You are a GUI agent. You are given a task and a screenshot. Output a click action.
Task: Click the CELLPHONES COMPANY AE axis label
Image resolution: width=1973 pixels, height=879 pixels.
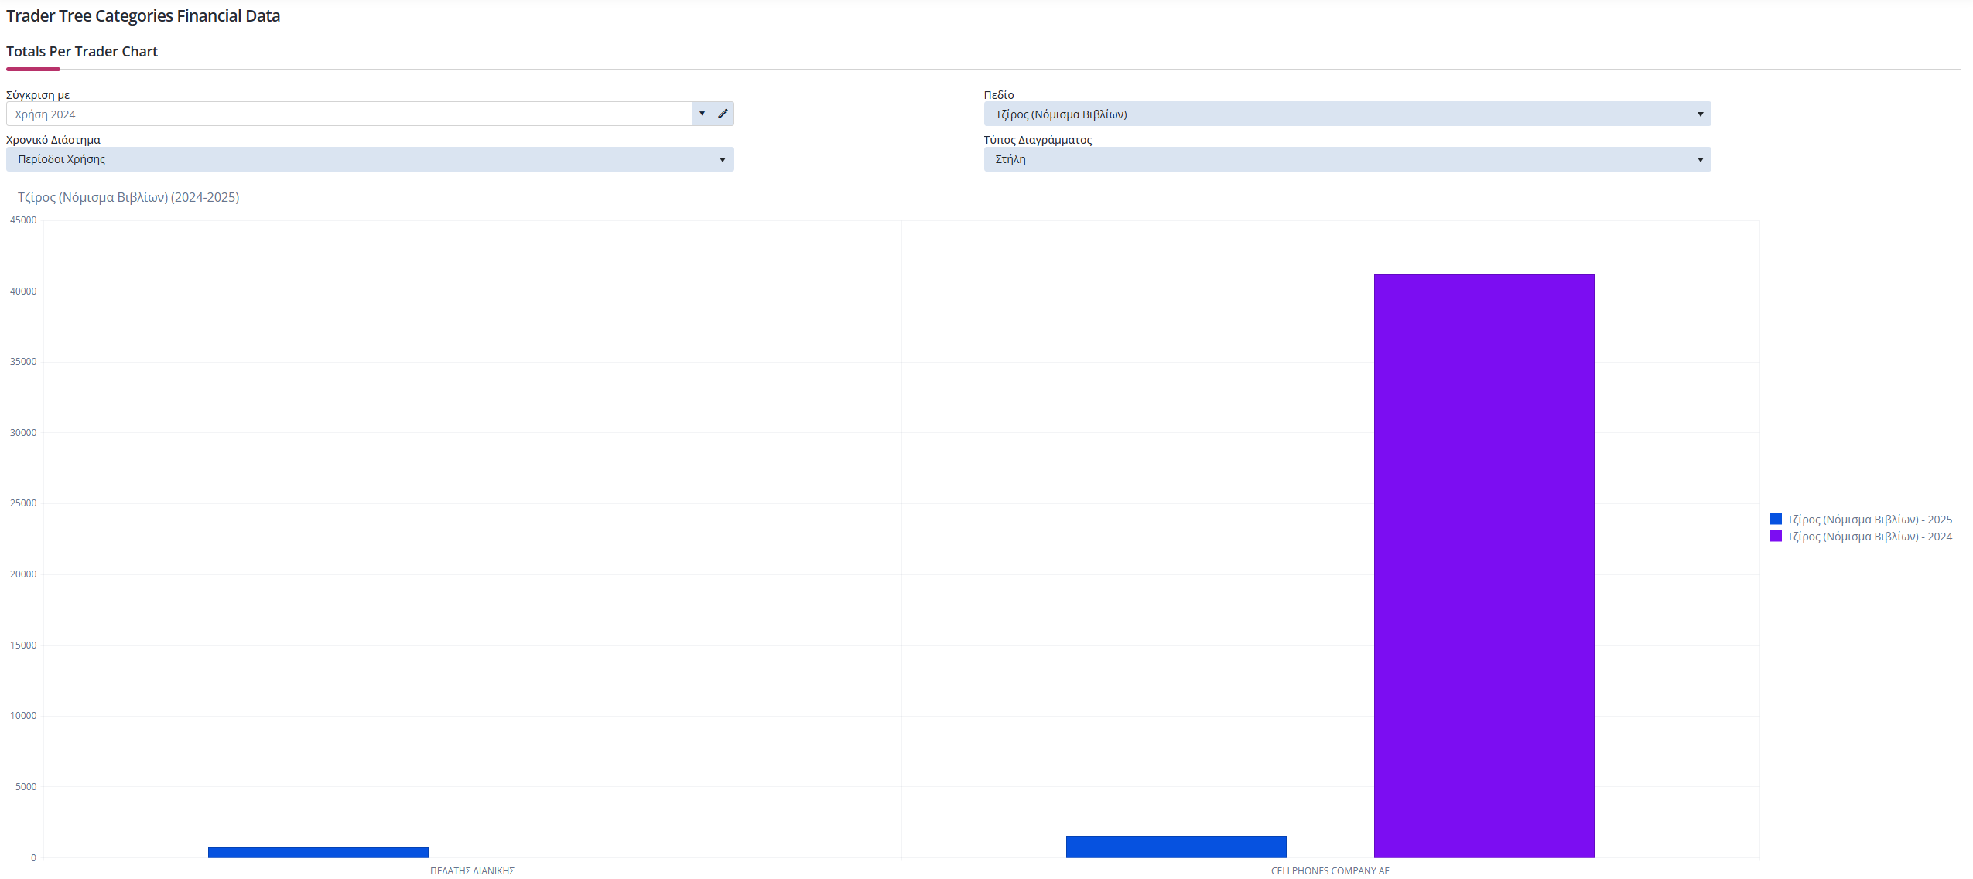pos(1330,870)
